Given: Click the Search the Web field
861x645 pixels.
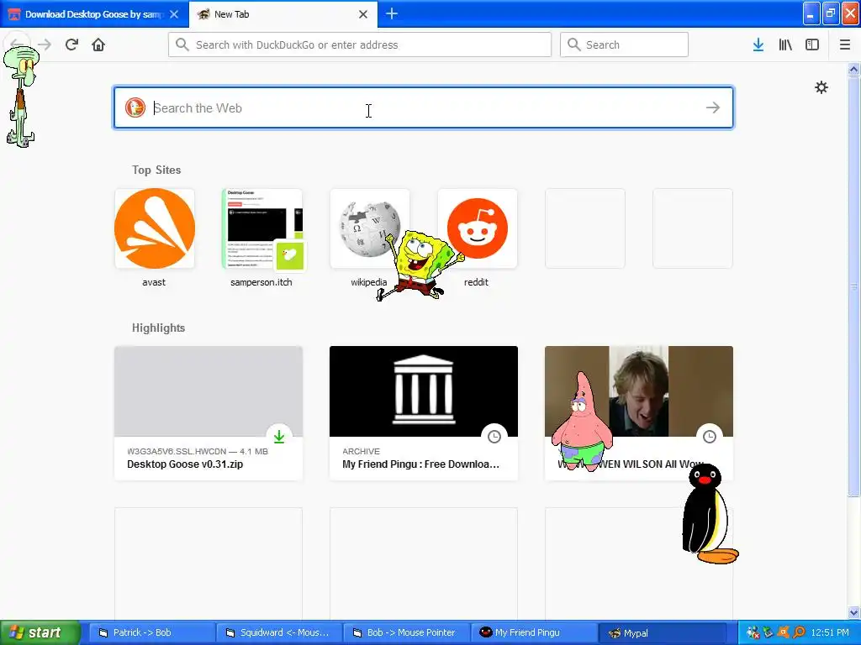Looking at the screenshot, I should point(424,107).
